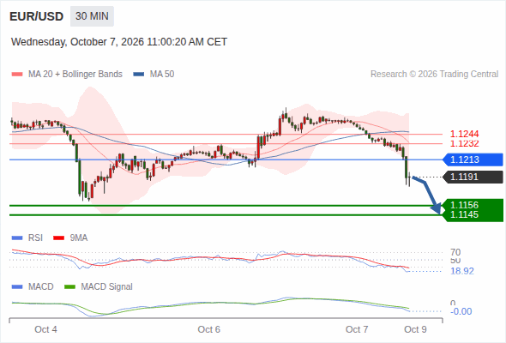Click the 1.1244 resistance level label

464,134
